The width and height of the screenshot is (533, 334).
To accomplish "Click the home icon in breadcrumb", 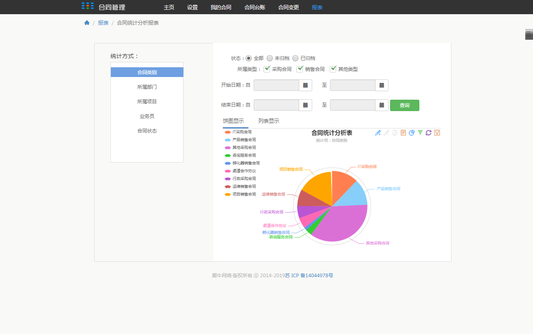I will (x=87, y=23).
